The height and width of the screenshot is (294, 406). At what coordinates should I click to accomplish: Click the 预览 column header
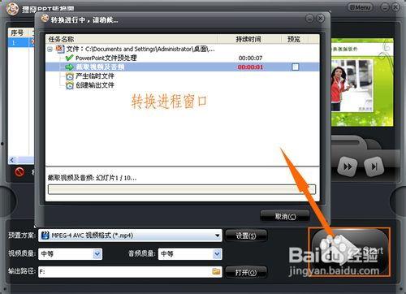tap(294, 39)
